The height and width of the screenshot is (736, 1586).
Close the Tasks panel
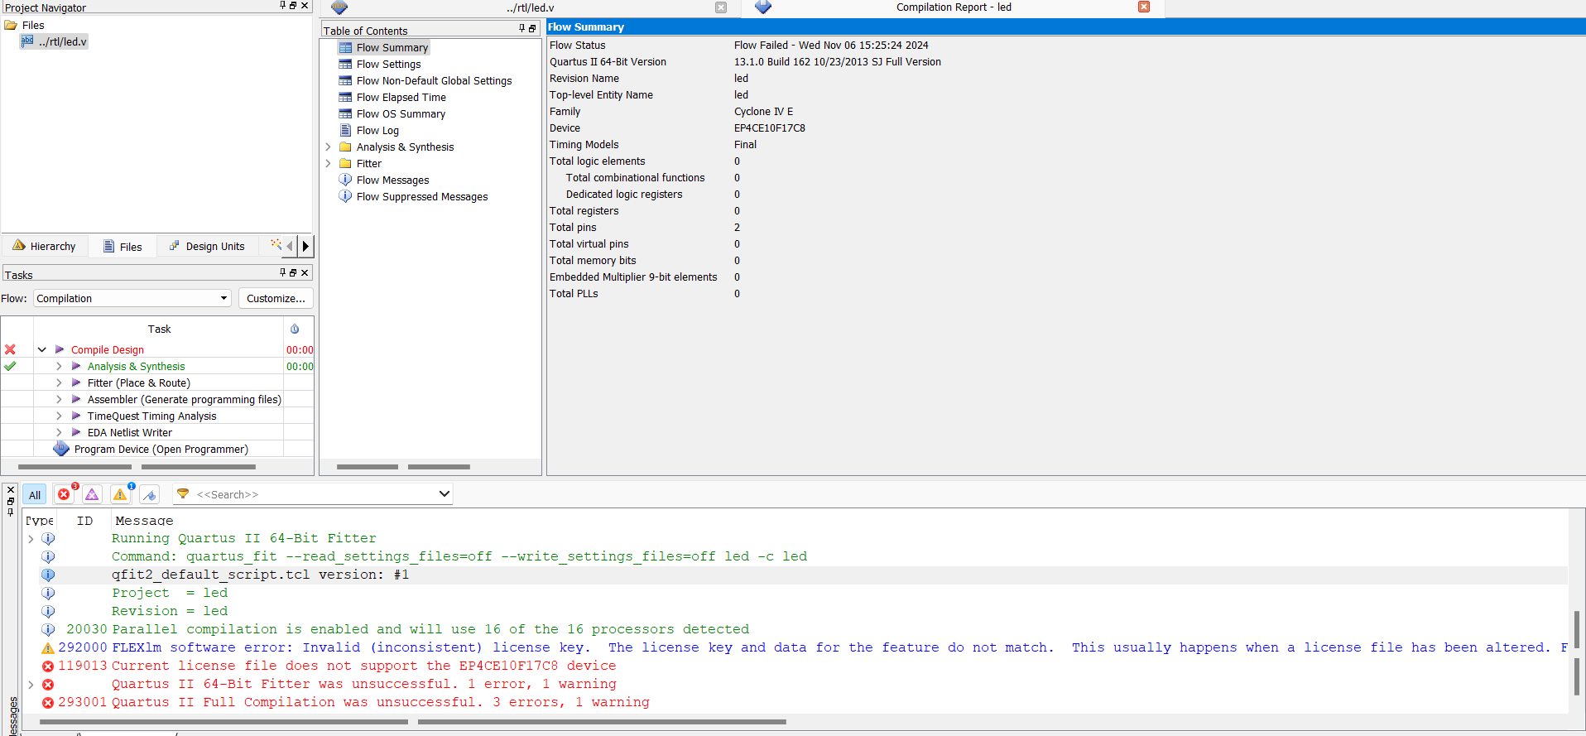tap(305, 272)
